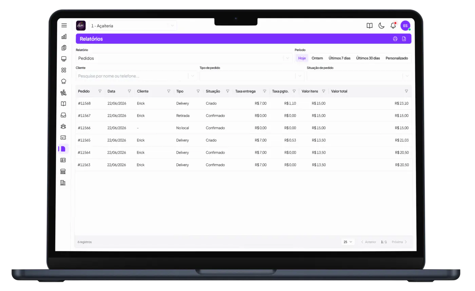
Task: Open the 1 - Açaíteria store dropdown
Action: 133,26
